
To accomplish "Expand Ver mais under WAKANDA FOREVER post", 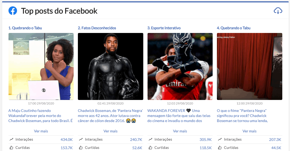I will point(180,131).
